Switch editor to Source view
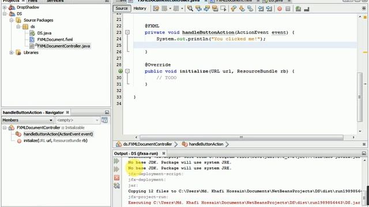This screenshot has height=207, width=369. pyautogui.click(x=122, y=9)
